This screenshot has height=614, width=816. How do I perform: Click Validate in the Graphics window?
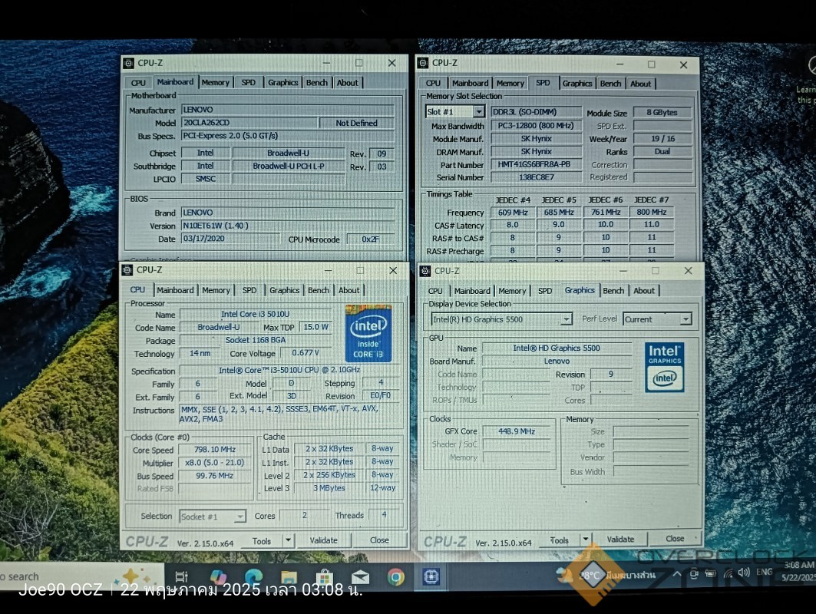[x=620, y=539]
